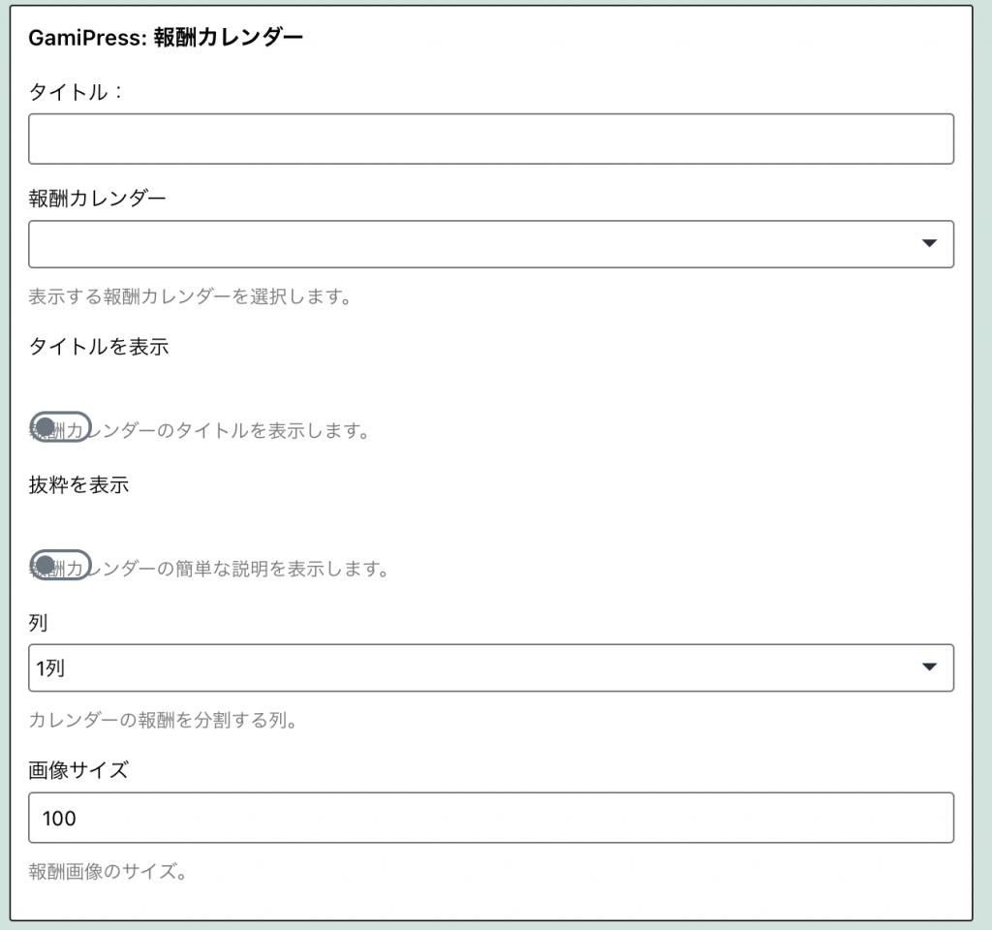
Task: Click the タイトル text input field
Action: pos(491,139)
